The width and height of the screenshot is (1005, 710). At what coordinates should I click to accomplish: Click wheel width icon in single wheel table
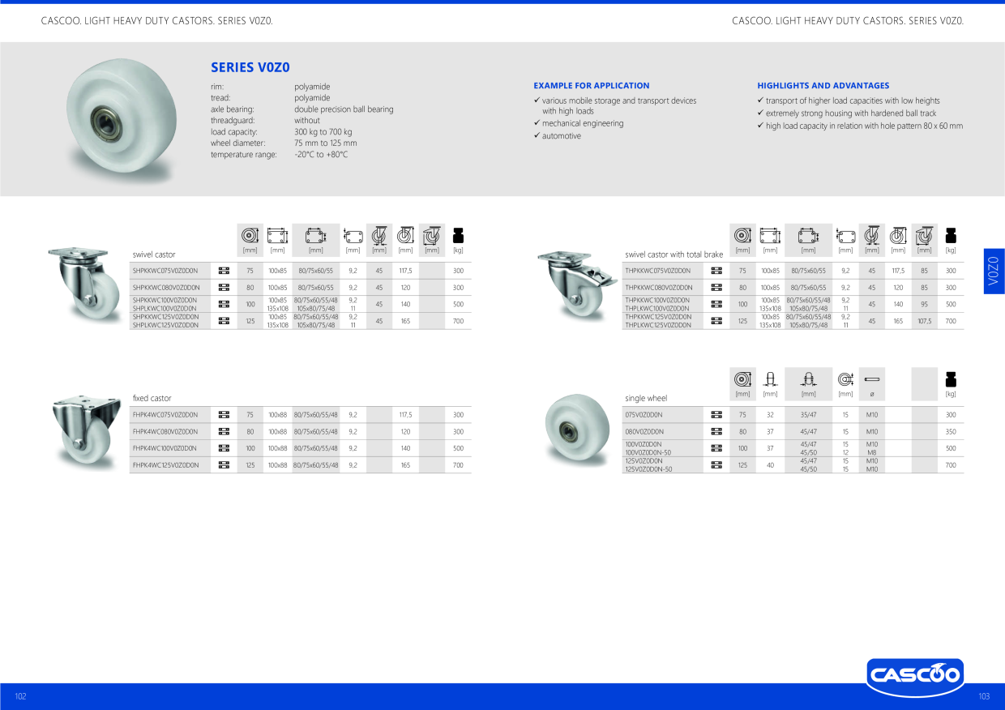point(770,379)
